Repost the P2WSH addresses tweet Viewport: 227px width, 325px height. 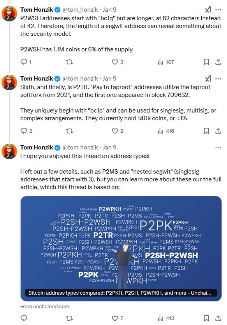[x=69, y=62]
